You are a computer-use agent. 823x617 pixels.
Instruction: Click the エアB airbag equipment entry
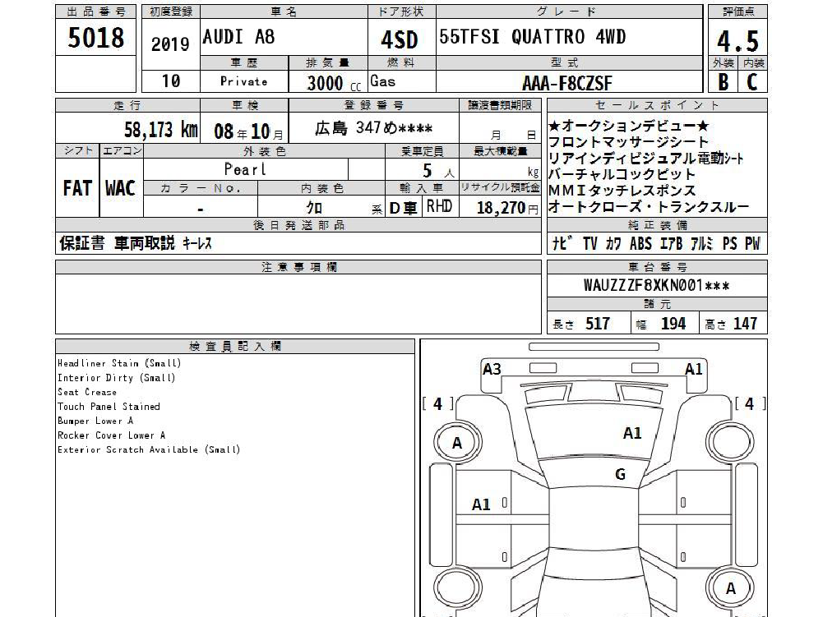671,243
